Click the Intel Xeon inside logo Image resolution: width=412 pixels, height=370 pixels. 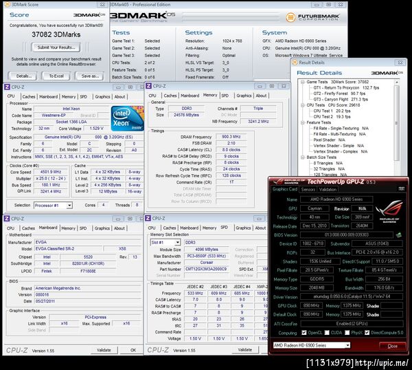coord(127,118)
